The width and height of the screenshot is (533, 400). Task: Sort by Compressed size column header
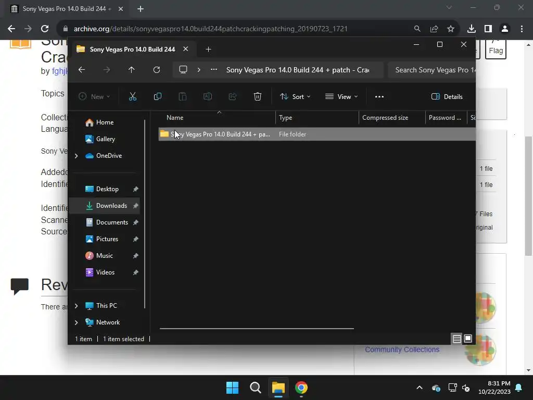point(392,118)
